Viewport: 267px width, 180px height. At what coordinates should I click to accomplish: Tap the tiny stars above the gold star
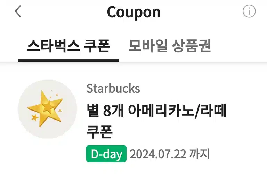(54, 95)
